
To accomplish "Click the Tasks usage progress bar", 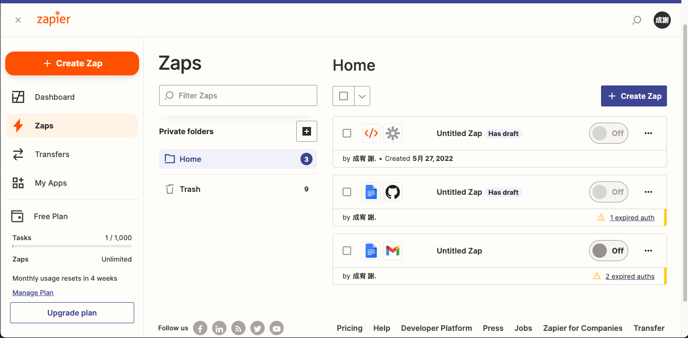I will [x=72, y=246].
